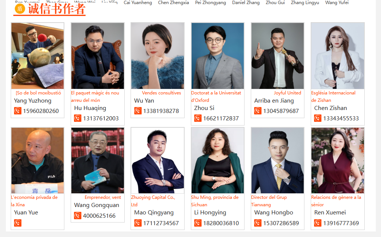This screenshot has width=381, height=237.
Task: Open the 'Relacions de gènere a la sènior' link
Action: [x=336, y=201]
